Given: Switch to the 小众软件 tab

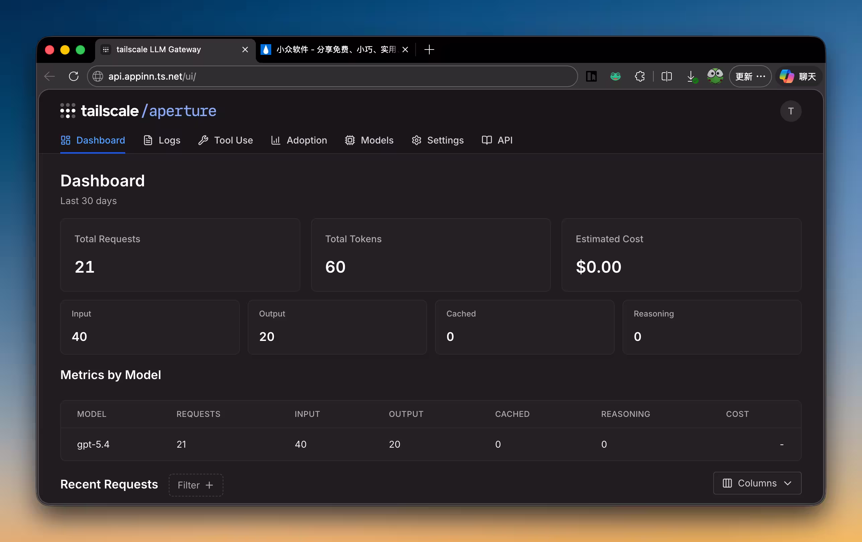Looking at the screenshot, I should pos(333,50).
